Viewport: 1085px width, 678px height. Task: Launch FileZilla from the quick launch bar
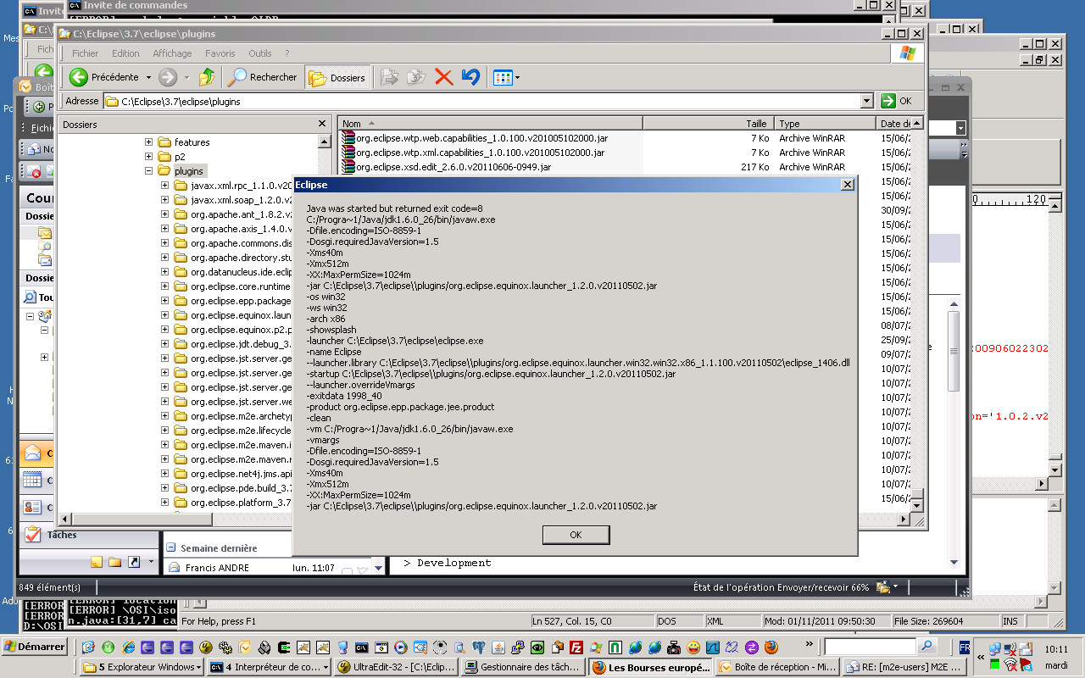pyautogui.click(x=576, y=647)
